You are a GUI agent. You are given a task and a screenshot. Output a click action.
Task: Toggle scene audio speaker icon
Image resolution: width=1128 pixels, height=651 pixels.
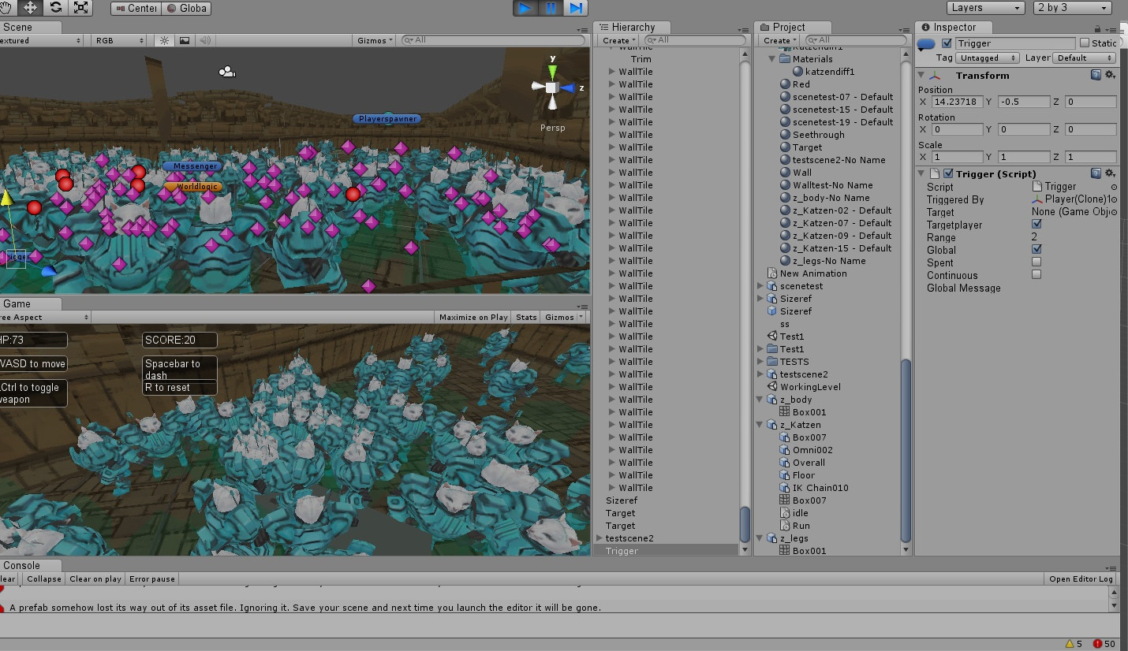204,40
